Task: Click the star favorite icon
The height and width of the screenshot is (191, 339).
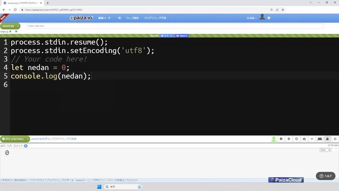Action: click(312, 139)
